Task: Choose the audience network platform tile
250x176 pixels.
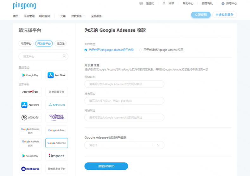Action: [57, 117]
